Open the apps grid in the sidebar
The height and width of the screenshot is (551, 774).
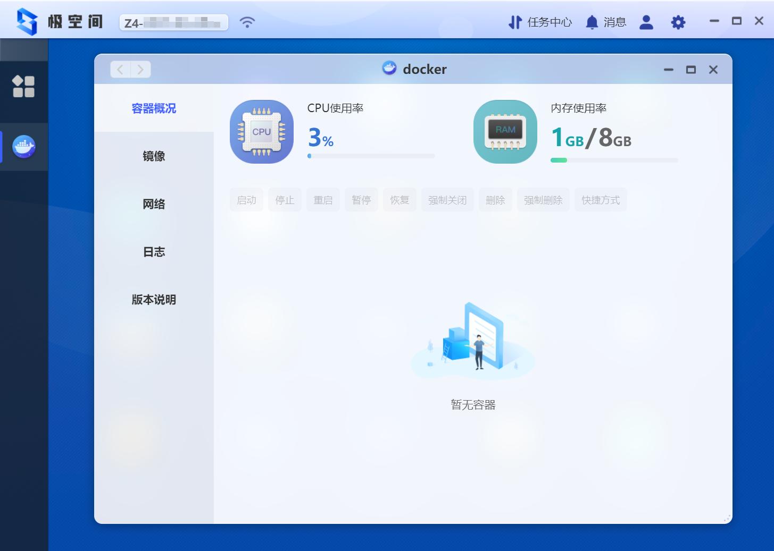(24, 86)
